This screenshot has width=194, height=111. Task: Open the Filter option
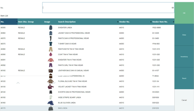(x=184, y=35)
